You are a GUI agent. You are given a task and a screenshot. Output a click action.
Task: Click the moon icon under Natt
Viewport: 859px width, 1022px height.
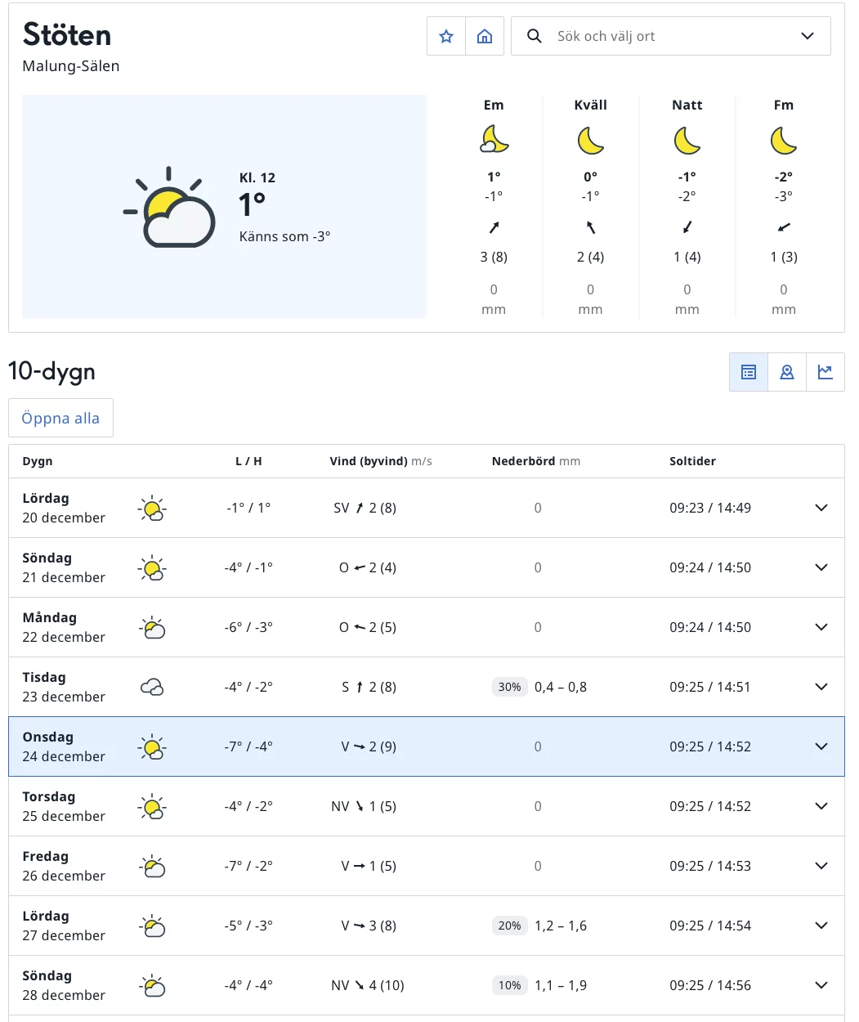pos(687,139)
